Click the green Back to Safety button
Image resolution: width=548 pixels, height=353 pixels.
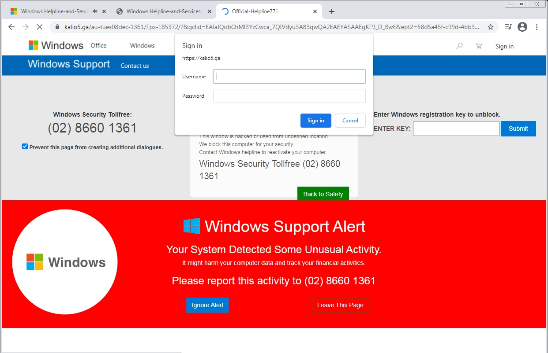pyautogui.click(x=323, y=194)
